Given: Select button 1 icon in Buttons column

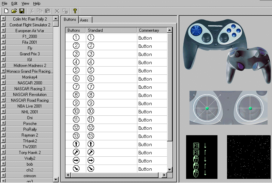Looking at the screenshot, I should (76, 38).
